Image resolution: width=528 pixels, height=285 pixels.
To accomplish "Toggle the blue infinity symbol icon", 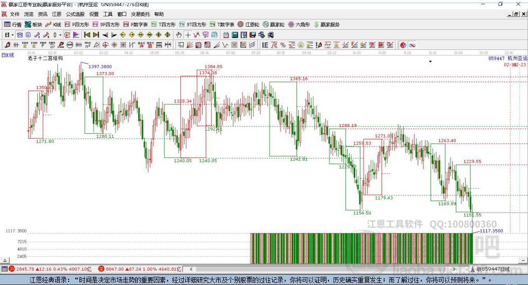I will (412, 45).
